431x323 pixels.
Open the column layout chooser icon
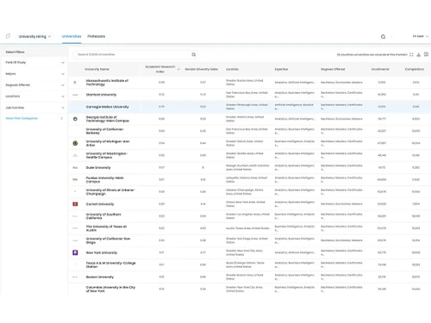[426, 54]
